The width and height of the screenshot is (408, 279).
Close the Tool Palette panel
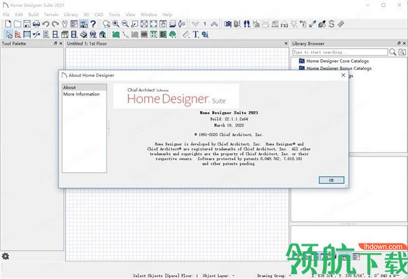pos(61,44)
